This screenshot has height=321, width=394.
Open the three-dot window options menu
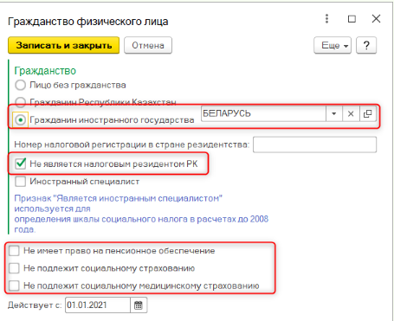[326, 19]
